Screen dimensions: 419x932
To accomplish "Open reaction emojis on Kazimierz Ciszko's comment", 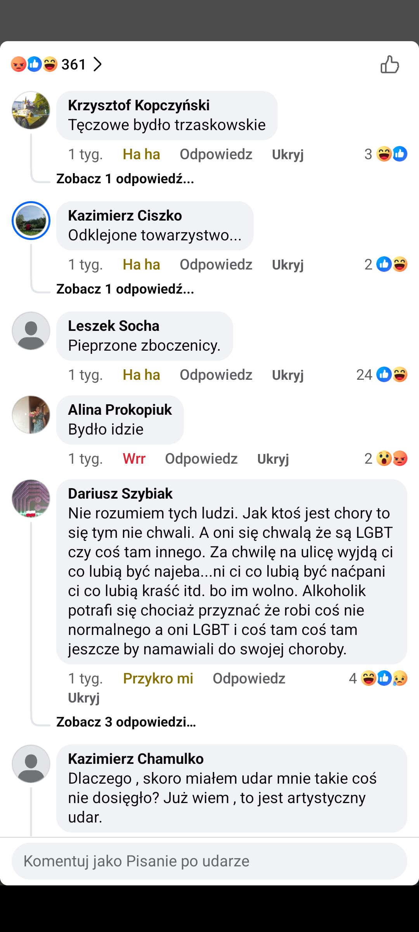I will point(391,264).
